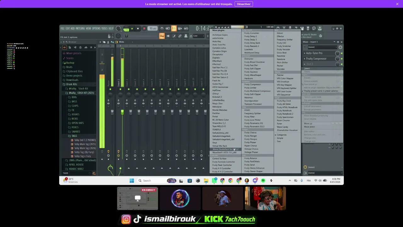Stop playback with the stop button
The width and height of the screenshot is (403, 227).
pyautogui.click(x=138, y=29)
